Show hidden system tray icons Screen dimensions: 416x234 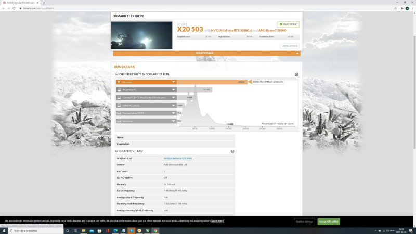[x=375, y=231]
